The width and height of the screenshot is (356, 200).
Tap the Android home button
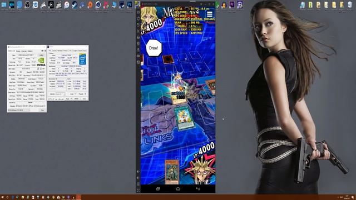point(178,189)
